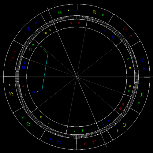Select the yellow Capricorn sign glyph

click(x=11, y=94)
